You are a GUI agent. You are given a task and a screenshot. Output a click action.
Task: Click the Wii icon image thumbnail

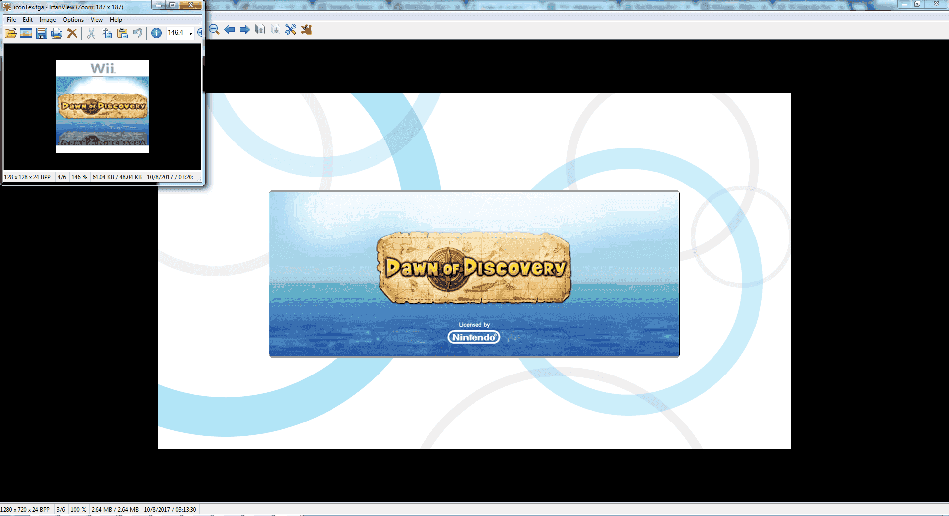(x=102, y=106)
